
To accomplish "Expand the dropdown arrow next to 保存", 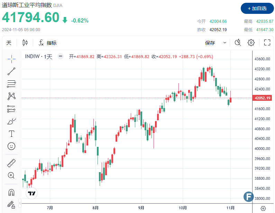I will click(x=224, y=43).
